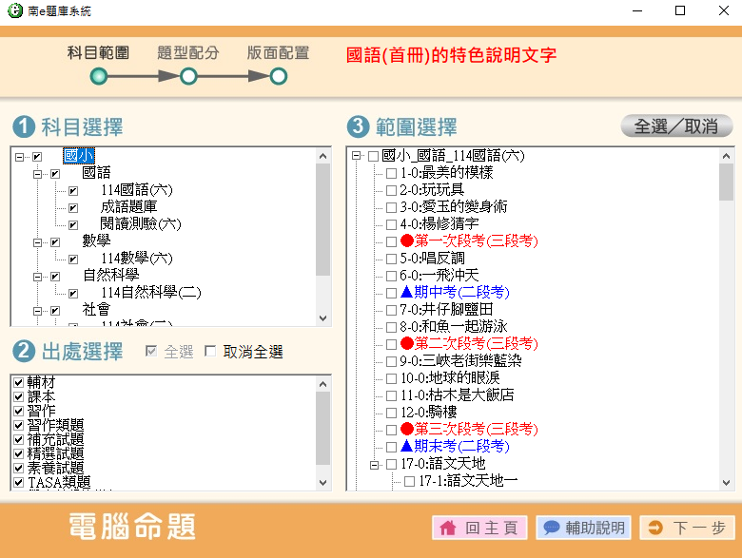Collapse the 17-0:語文天地 node

tap(374, 464)
